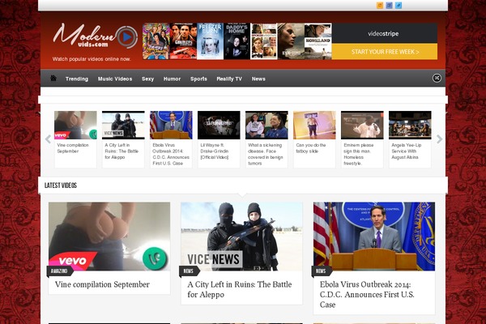The height and width of the screenshot is (324, 486).
Task: Open the 'Can you do the fatboy slide' thumbnail
Action: [314, 125]
